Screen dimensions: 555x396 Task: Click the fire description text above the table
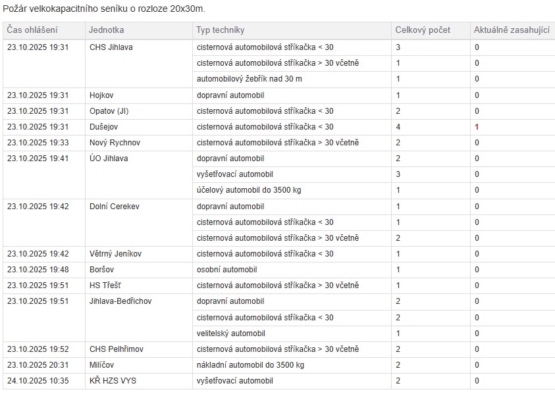tap(104, 9)
